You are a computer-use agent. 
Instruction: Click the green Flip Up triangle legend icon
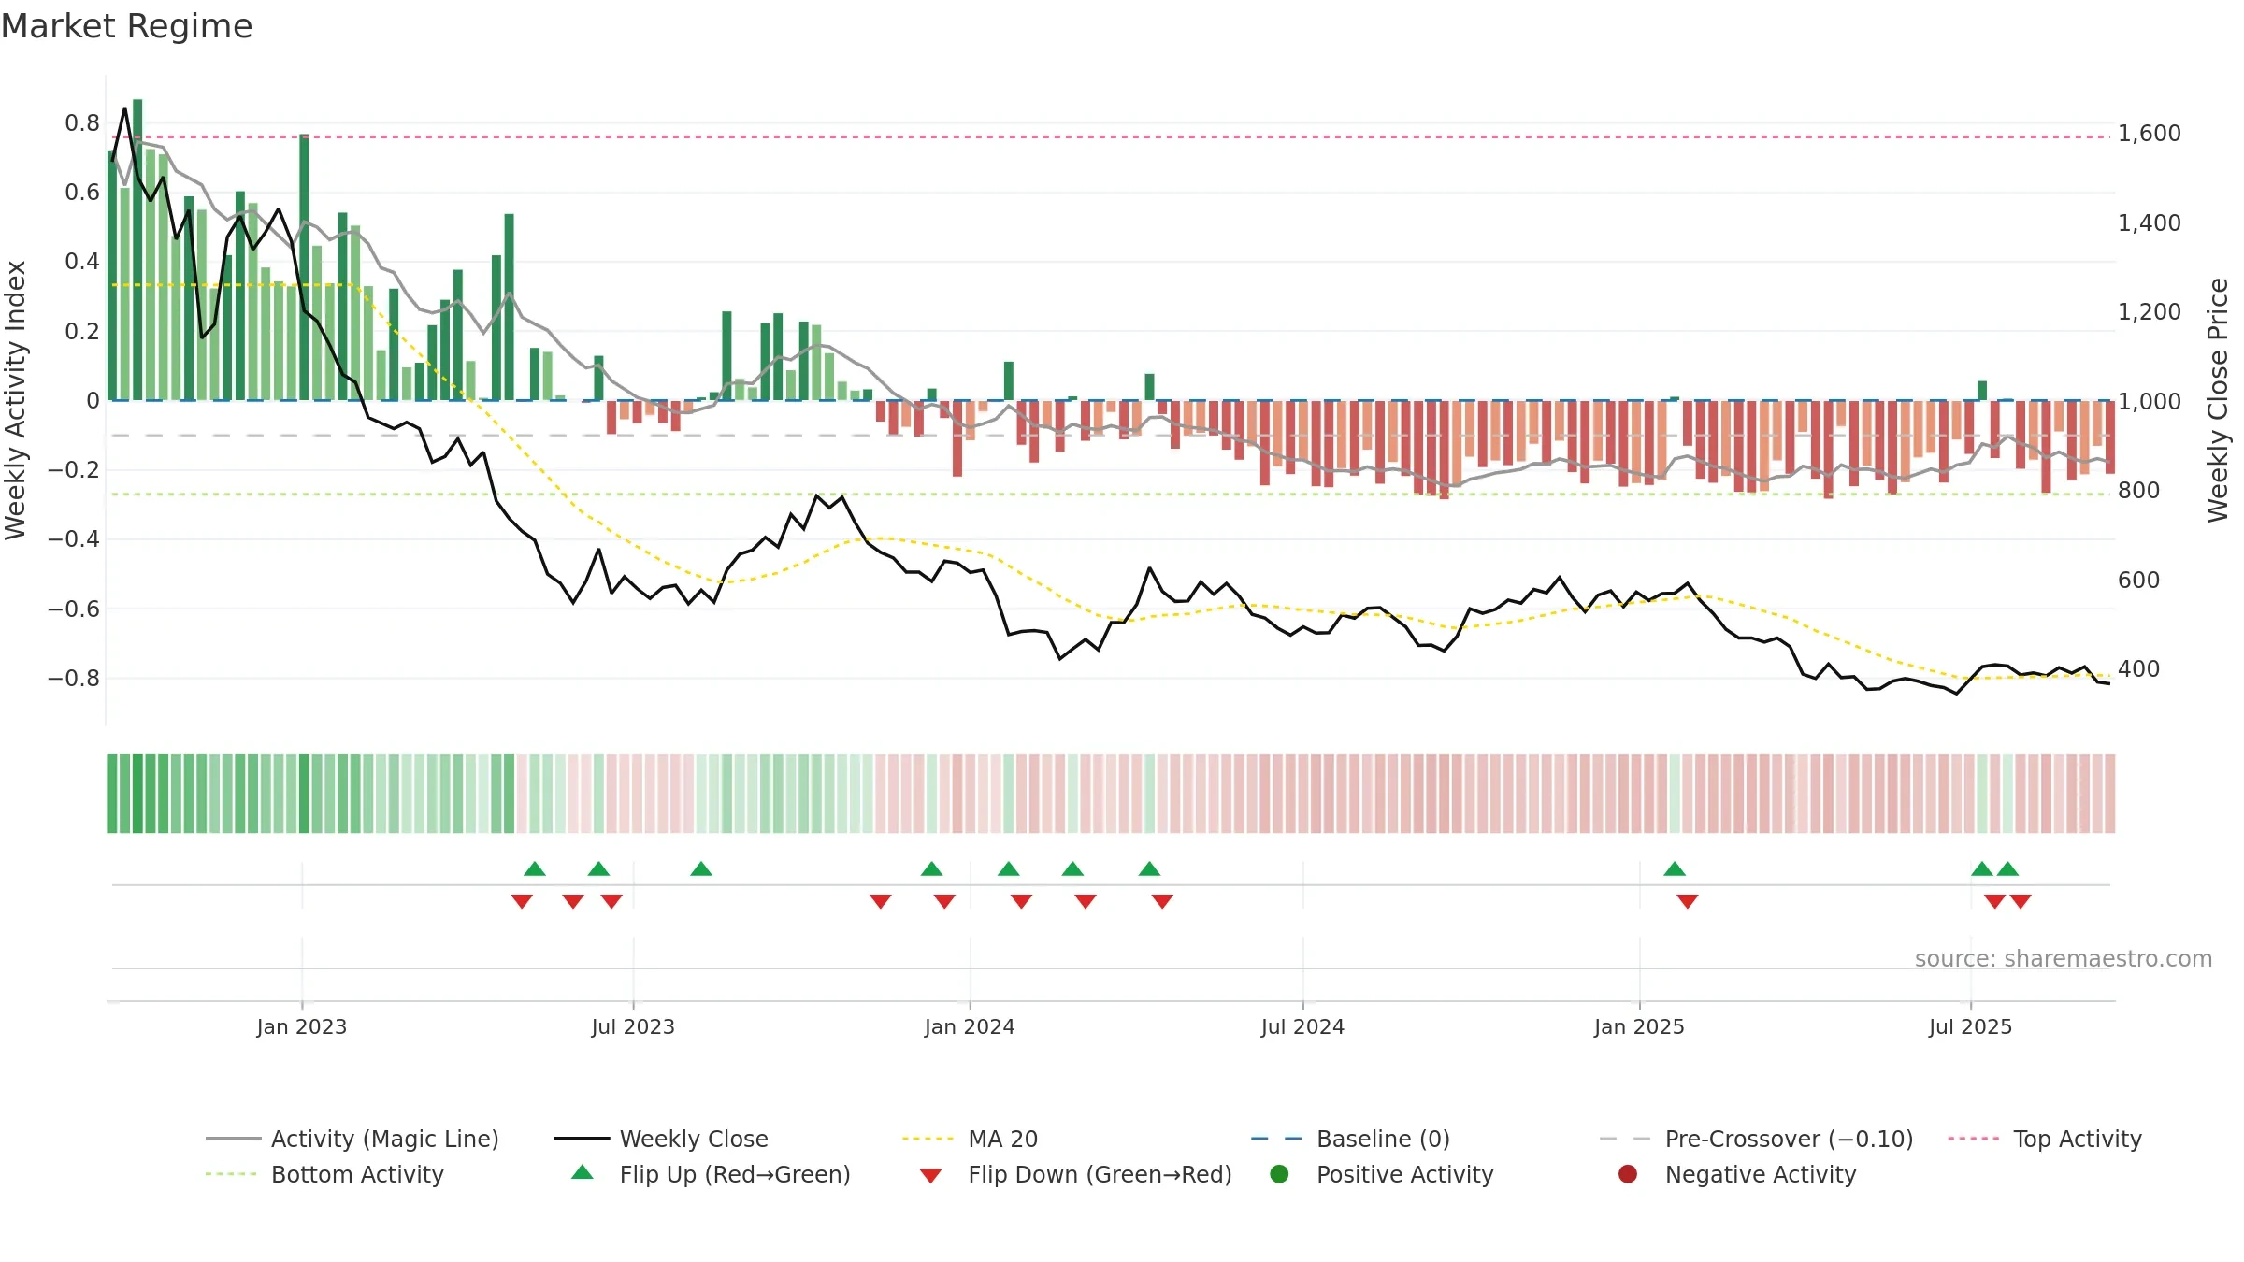pyautogui.click(x=583, y=1172)
